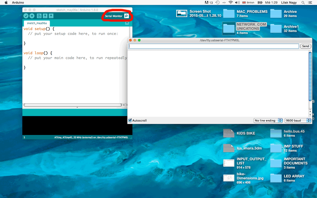Click the console collapse caret in Arduino

[77, 107]
